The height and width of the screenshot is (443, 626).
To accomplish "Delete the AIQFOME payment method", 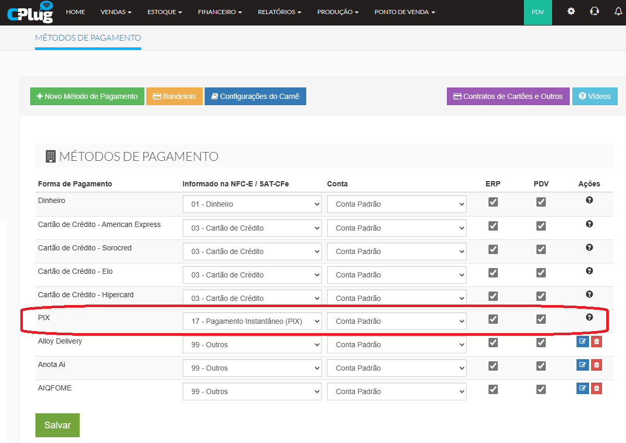I will pyautogui.click(x=597, y=388).
